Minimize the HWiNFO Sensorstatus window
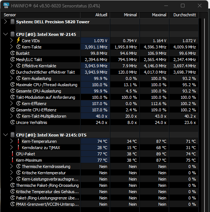The height and width of the screenshot is (212, 210). click(166, 6)
